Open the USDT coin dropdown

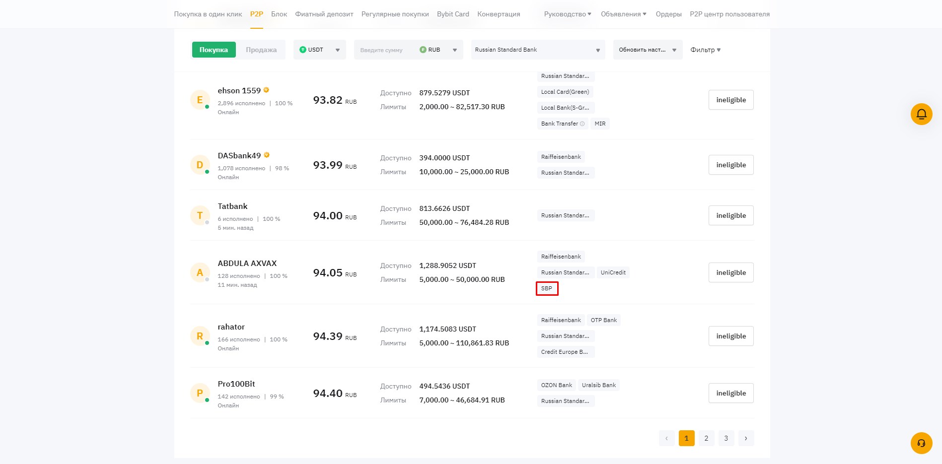[x=320, y=50]
